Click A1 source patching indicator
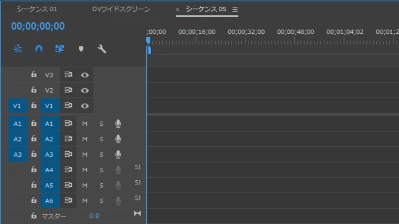This screenshot has width=399, height=224. (x=17, y=123)
